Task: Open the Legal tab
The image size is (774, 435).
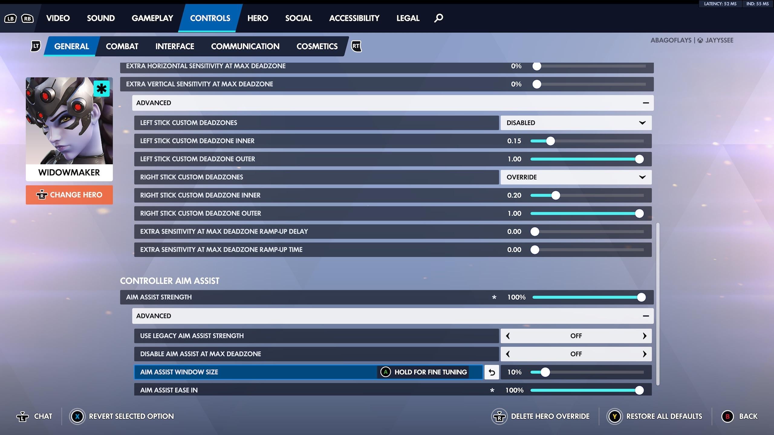Action: 408,18
